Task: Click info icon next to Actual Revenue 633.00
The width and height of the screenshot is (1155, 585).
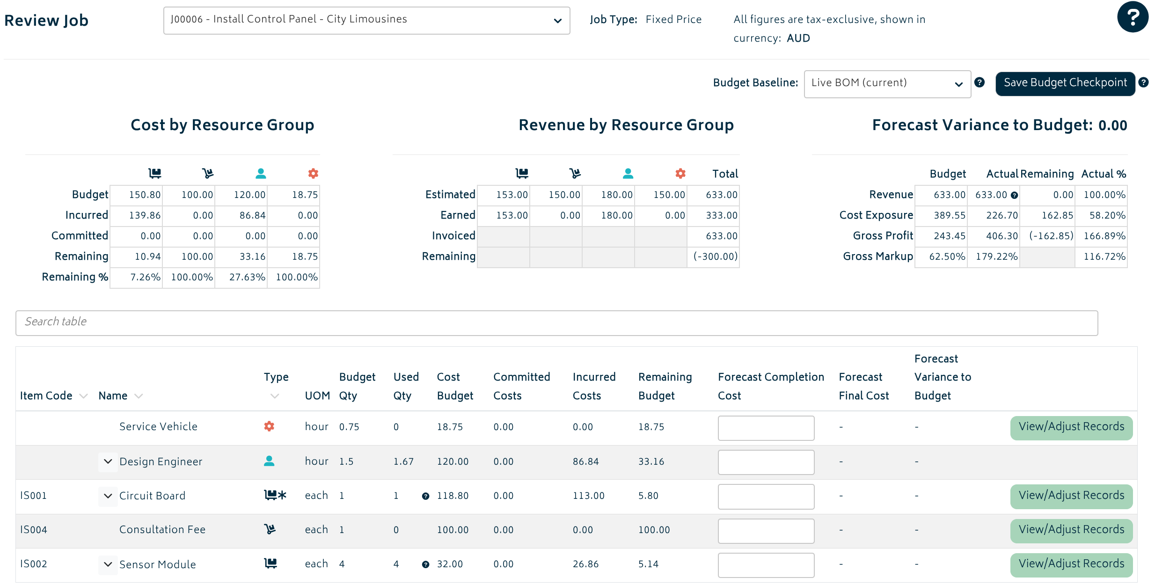Action: [x=1014, y=196]
